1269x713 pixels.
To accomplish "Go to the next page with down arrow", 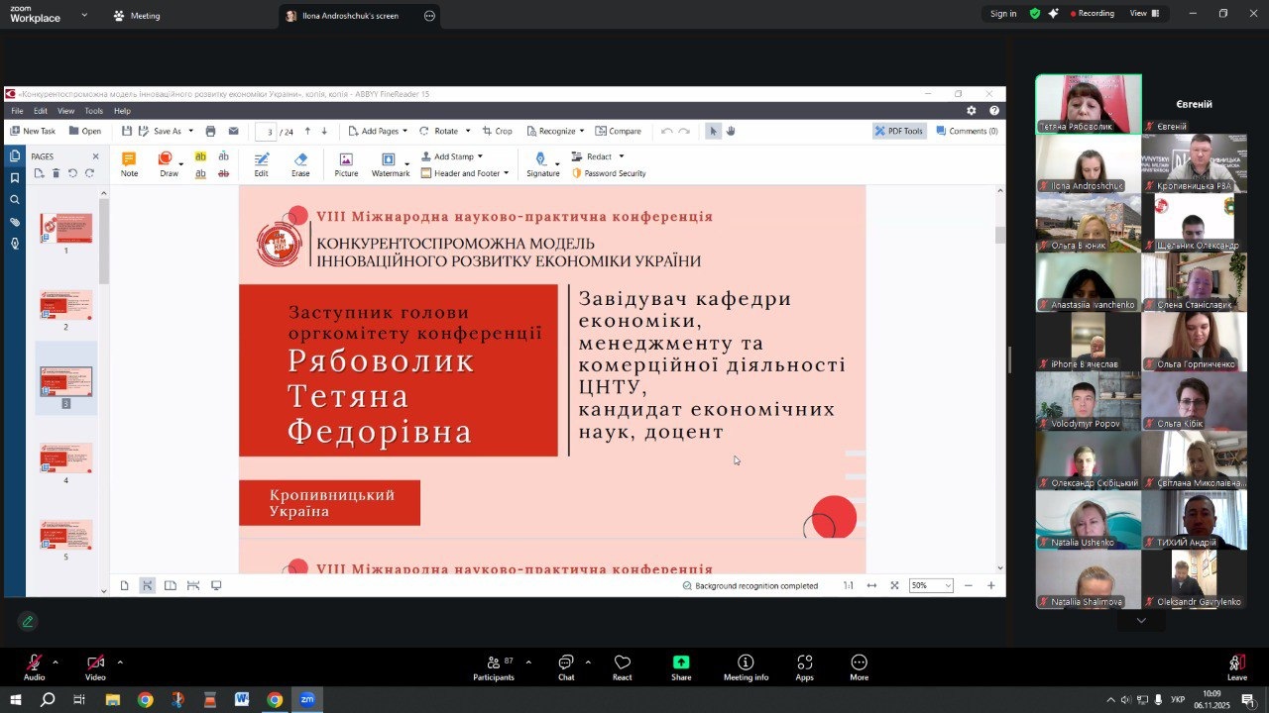I will 324,131.
